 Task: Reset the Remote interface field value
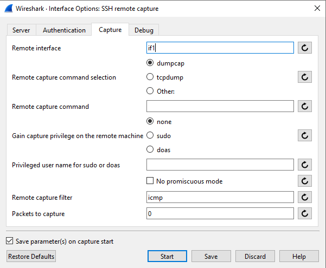305,48
